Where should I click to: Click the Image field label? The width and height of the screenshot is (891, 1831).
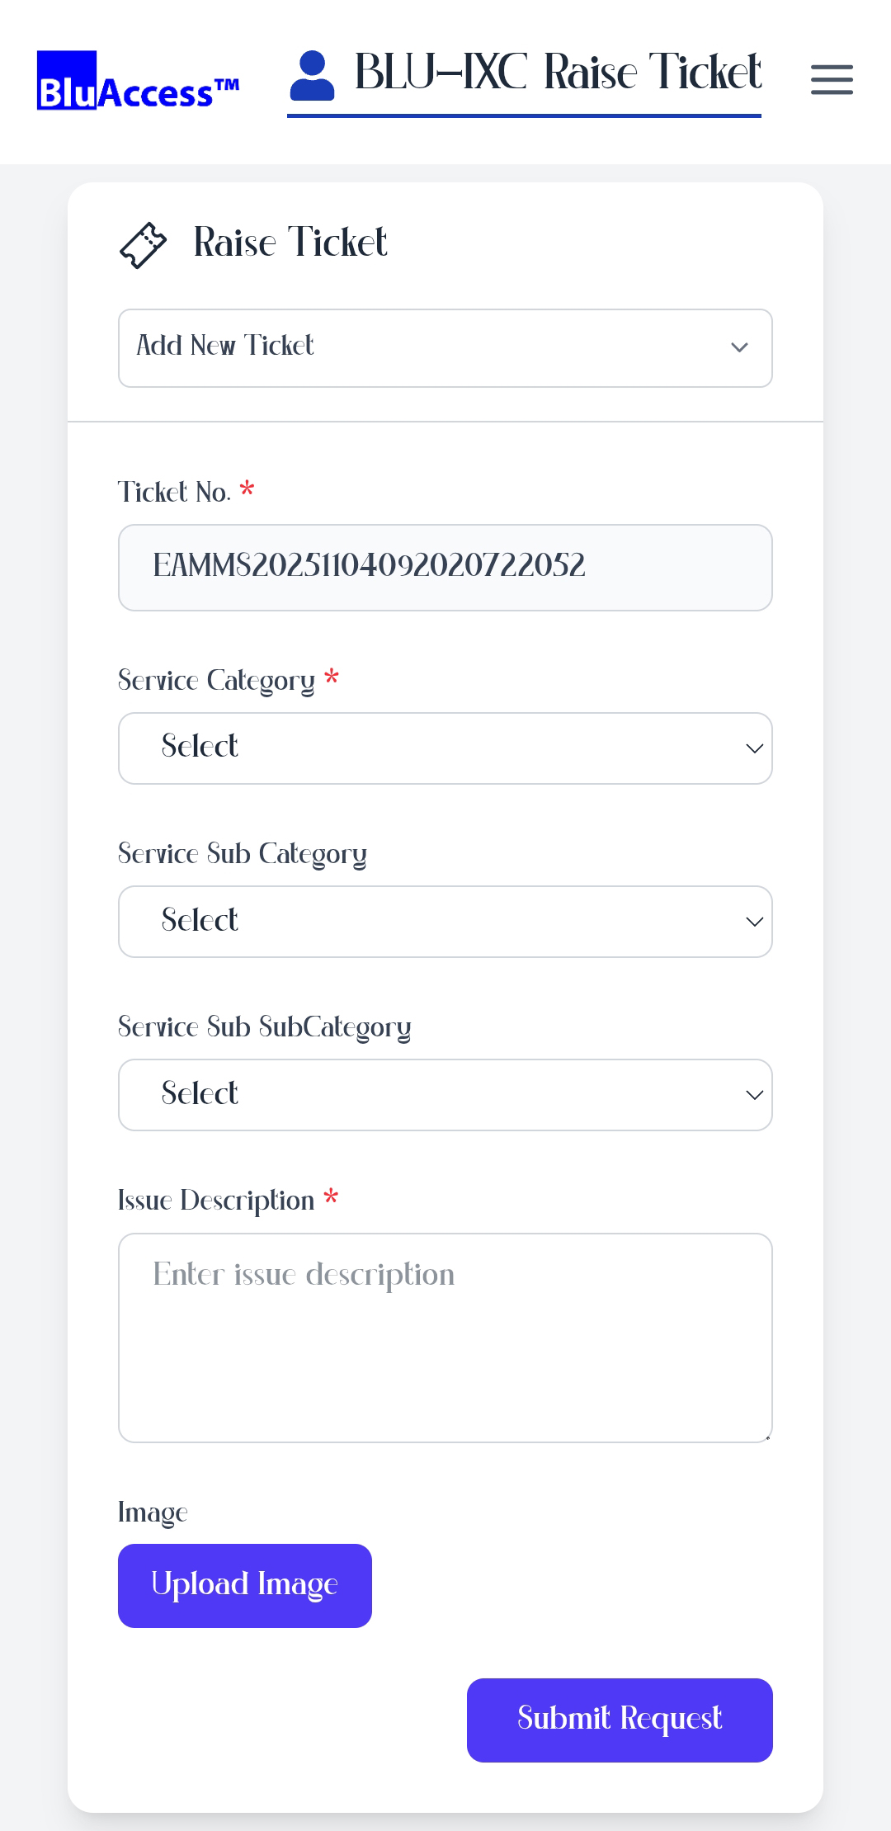tap(153, 1512)
